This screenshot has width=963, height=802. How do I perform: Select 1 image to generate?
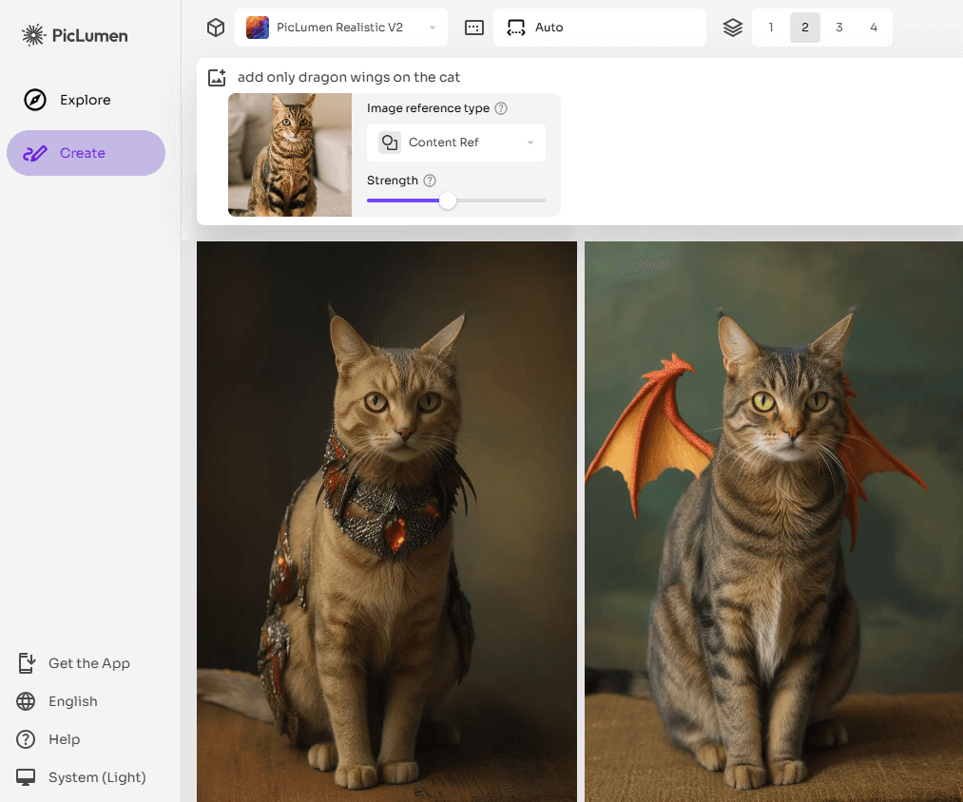pyautogui.click(x=771, y=28)
